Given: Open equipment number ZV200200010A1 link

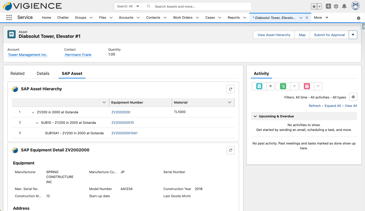Looking at the screenshot, I should pyautogui.click(x=124, y=133).
